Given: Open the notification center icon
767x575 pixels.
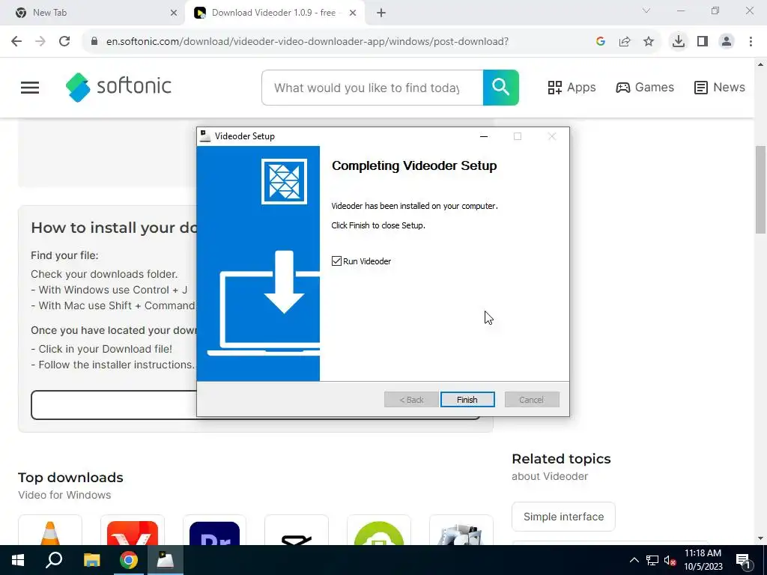Looking at the screenshot, I should (743, 560).
